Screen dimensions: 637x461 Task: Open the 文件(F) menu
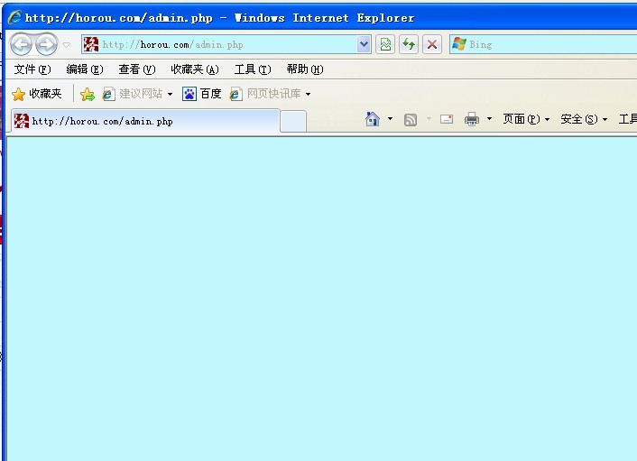pyautogui.click(x=32, y=69)
